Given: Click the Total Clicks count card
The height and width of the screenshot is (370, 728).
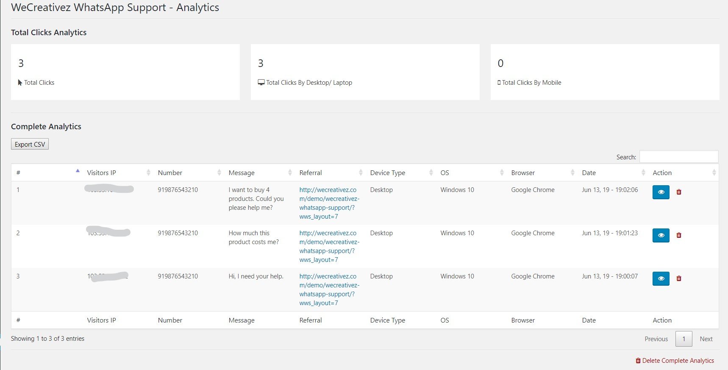Looking at the screenshot, I should tap(125, 72).
